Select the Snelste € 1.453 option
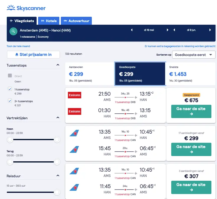The image size is (217, 199). [190, 74]
